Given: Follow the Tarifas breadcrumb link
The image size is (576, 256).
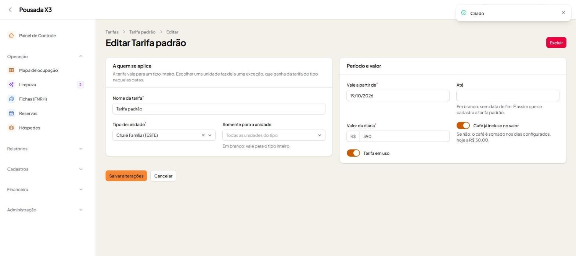Looking at the screenshot, I should click(x=112, y=32).
